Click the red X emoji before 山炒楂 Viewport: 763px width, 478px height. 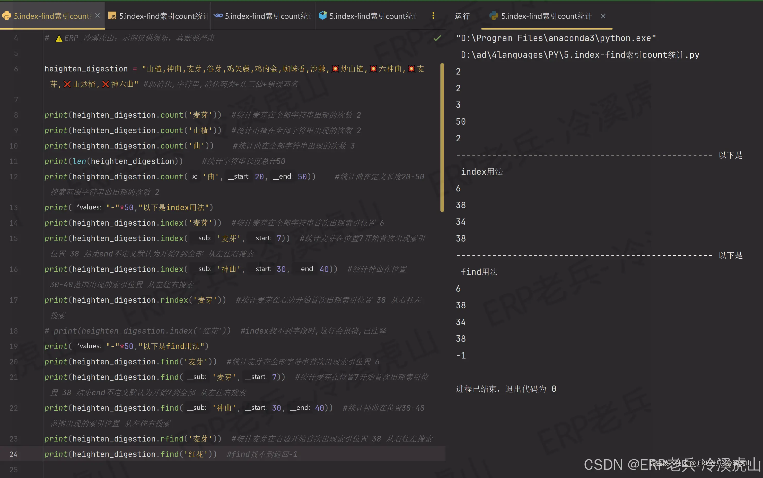click(x=67, y=84)
